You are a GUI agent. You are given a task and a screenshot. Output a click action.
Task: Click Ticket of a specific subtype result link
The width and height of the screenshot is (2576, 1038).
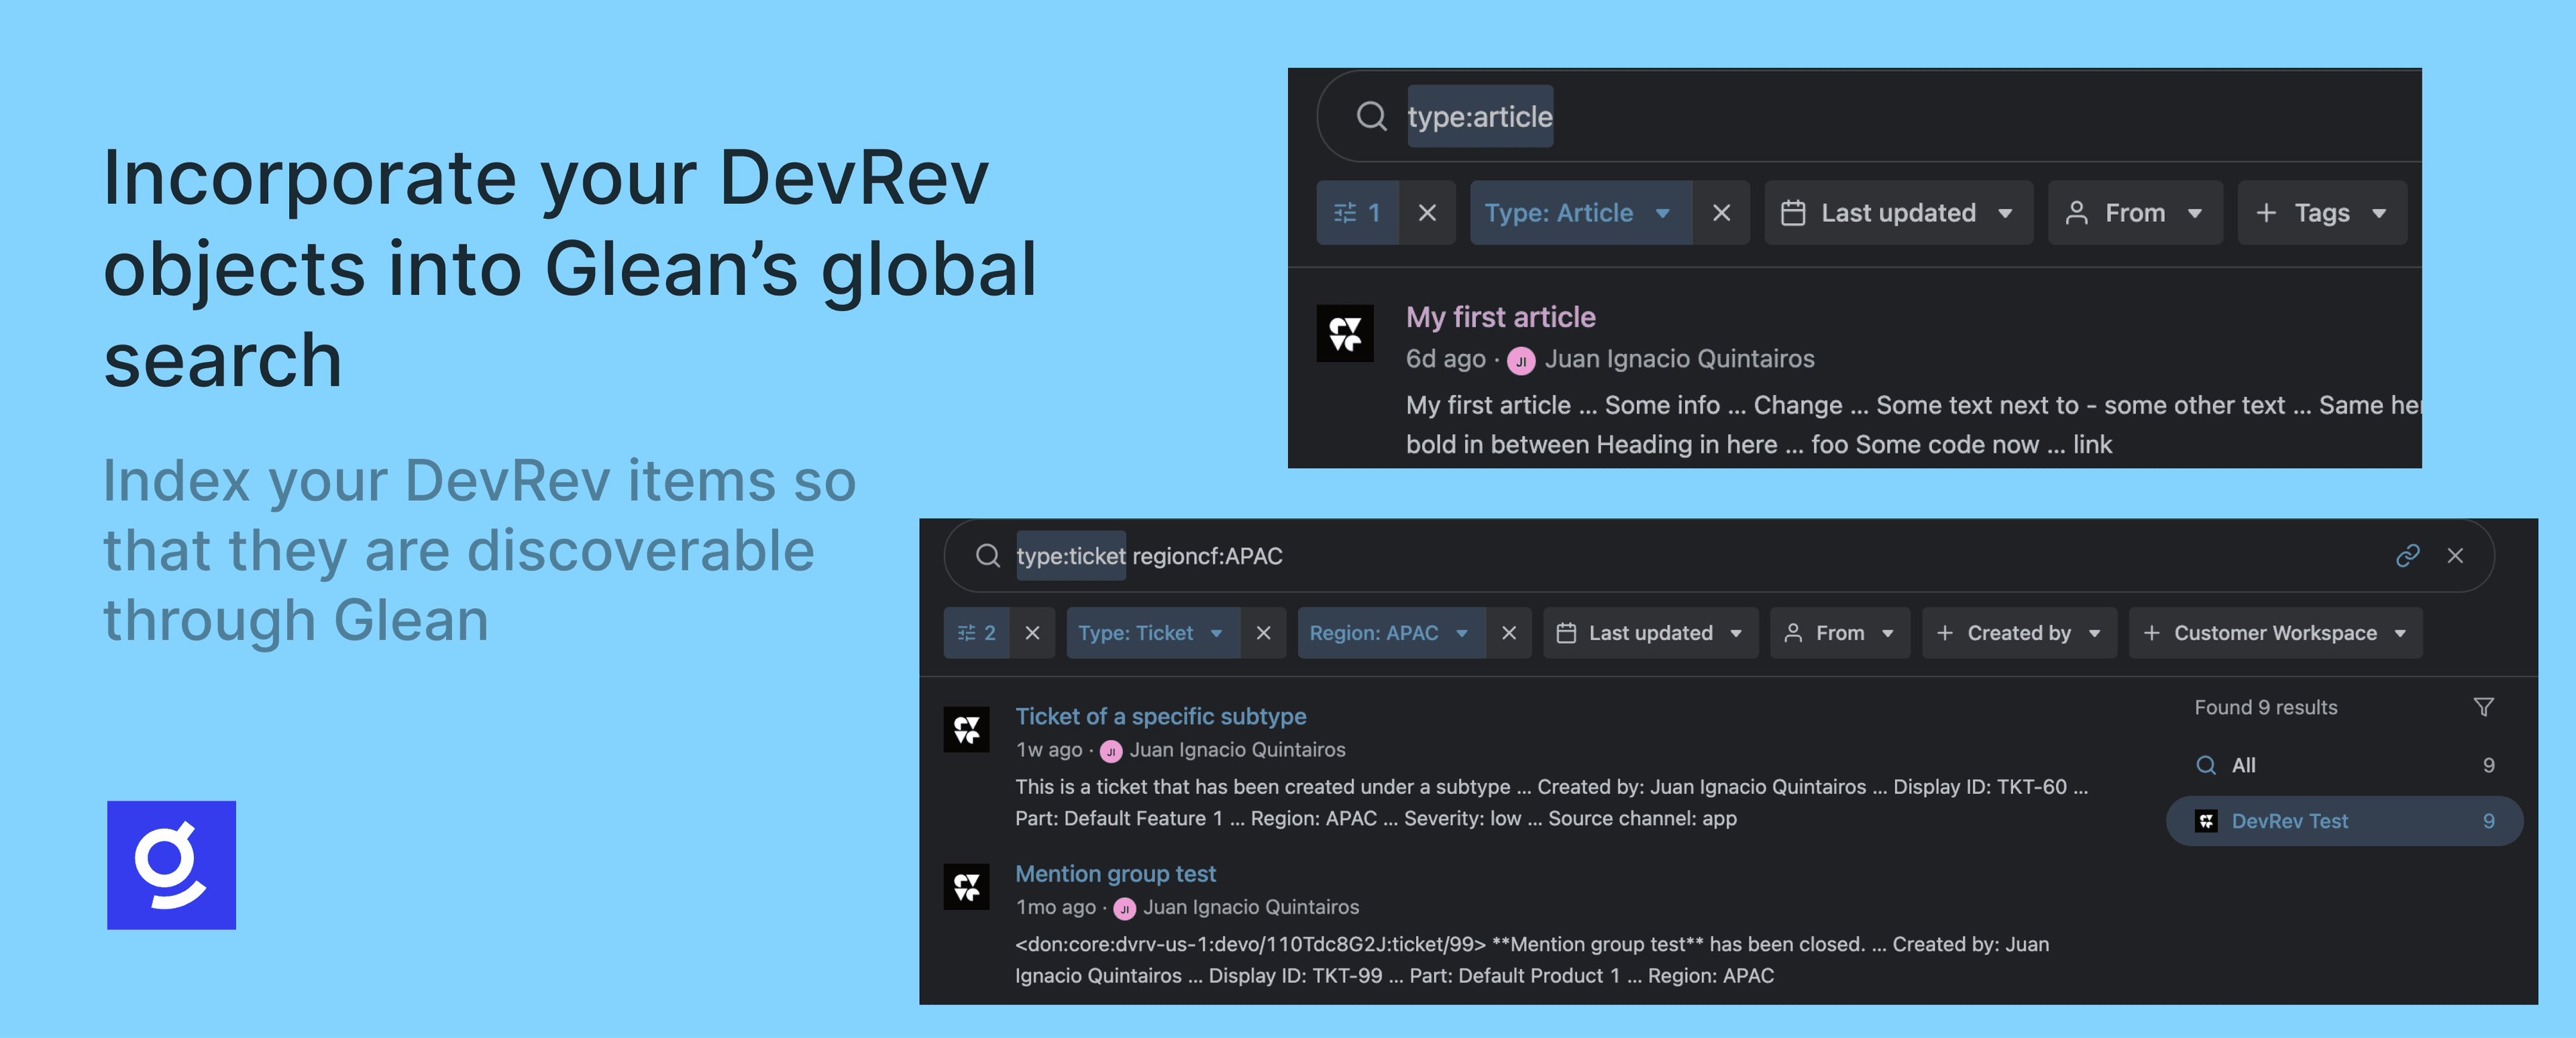(1159, 714)
